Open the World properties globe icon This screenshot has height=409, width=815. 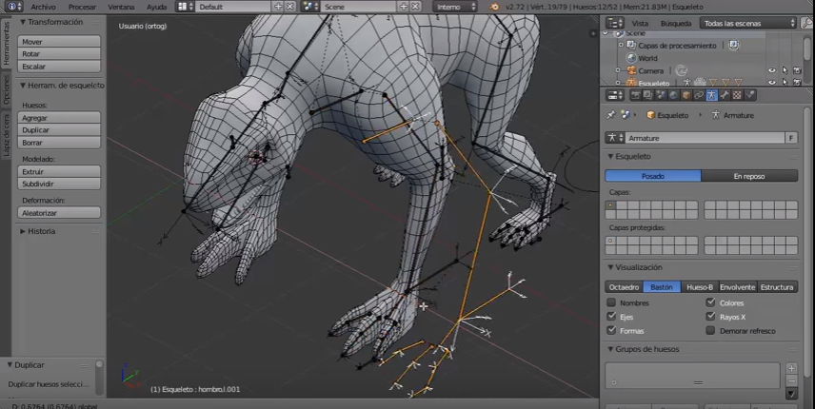[x=673, y=95]
